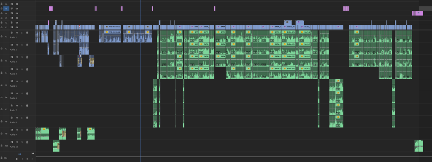Add a keyframe on the Mix track
Viewport: 432px width, 162px height.
tap(27, 159)
